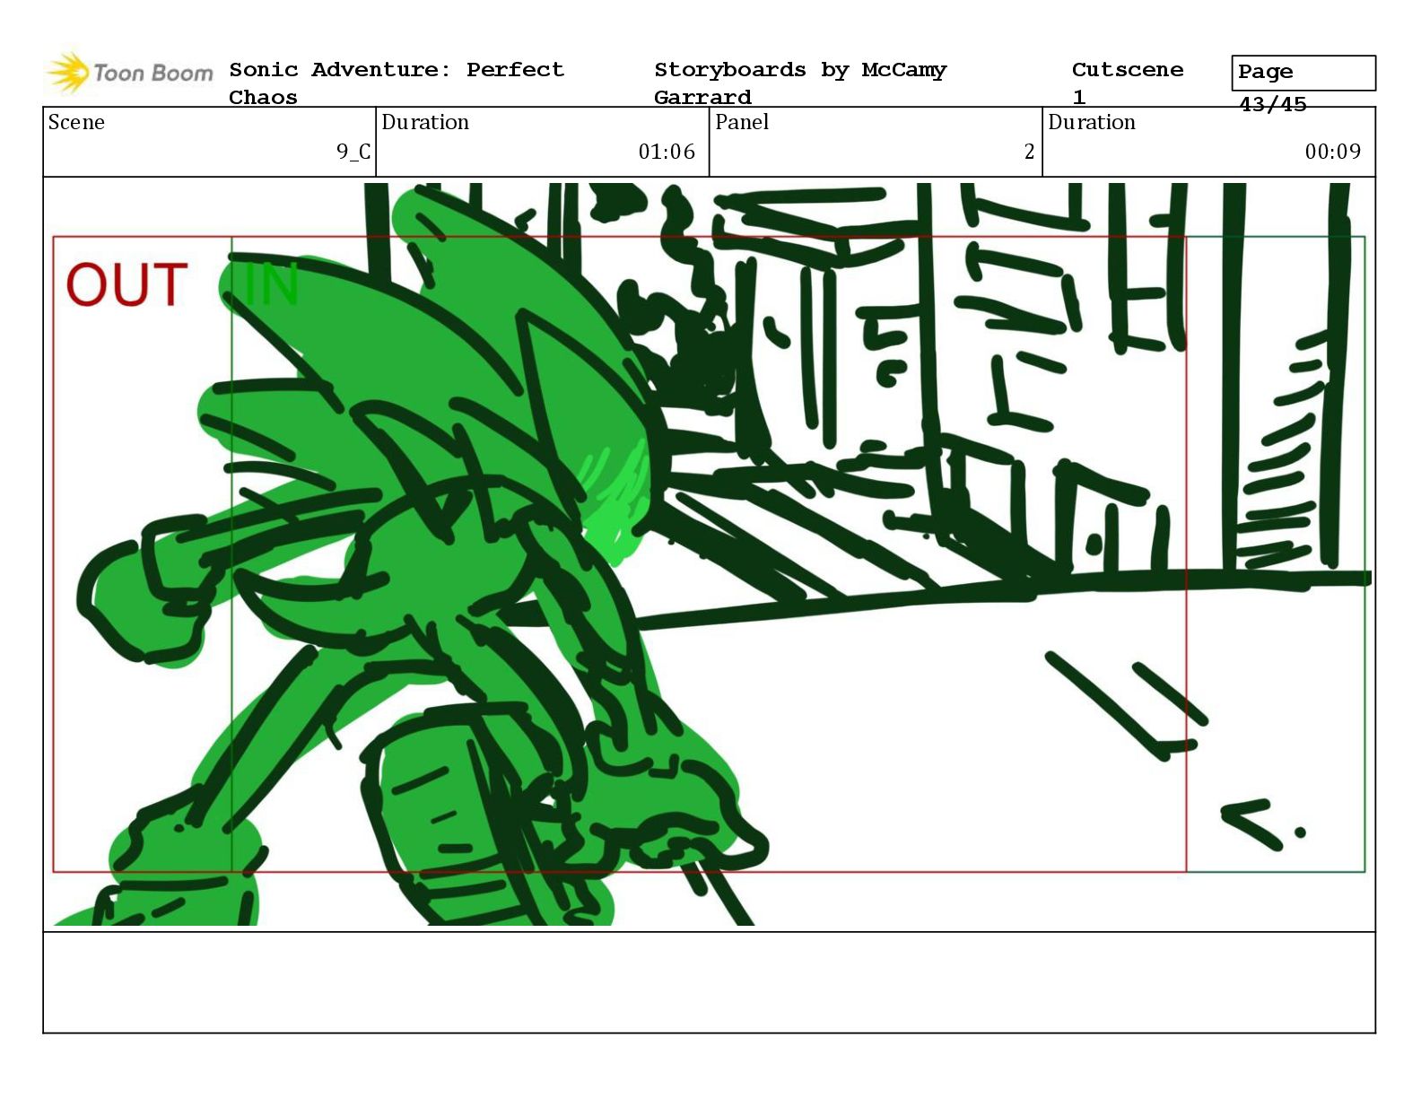Click the empty notes box below the panel
Screen dimensions: 1421x1098
coord(709,982)
